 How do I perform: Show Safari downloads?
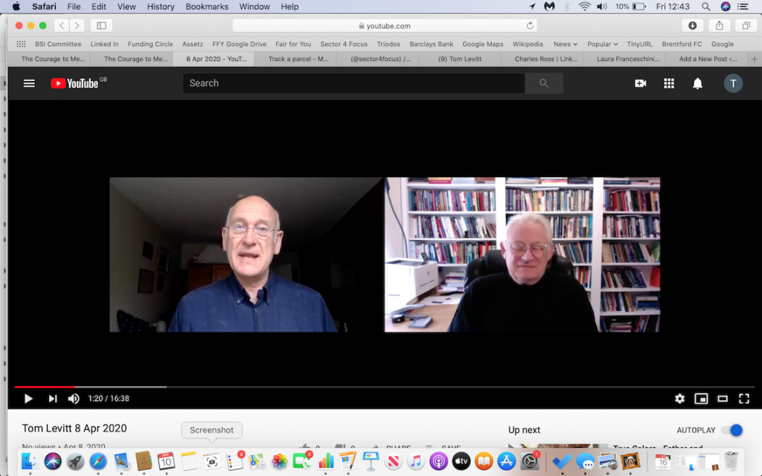coord(693,26)
